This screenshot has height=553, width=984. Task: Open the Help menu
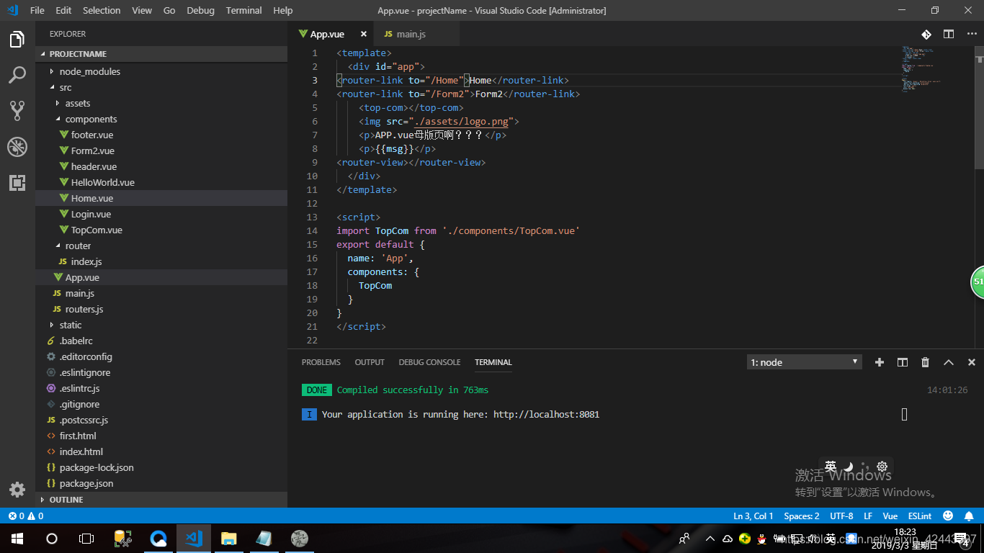[283, 10]
